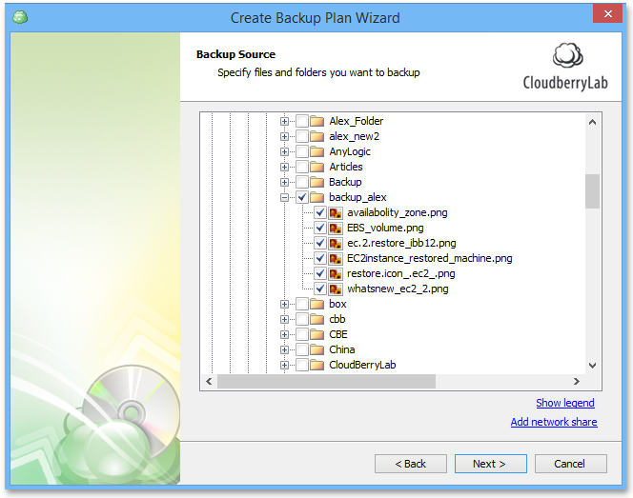
Task: Expand the China folder node
Action: (284, 349)
